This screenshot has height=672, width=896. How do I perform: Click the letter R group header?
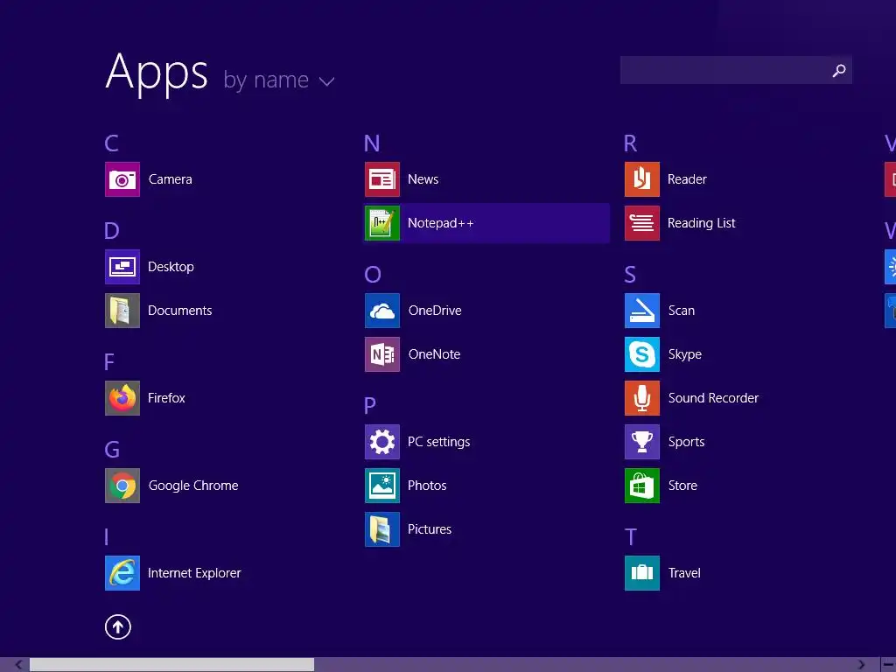[631, 143]
